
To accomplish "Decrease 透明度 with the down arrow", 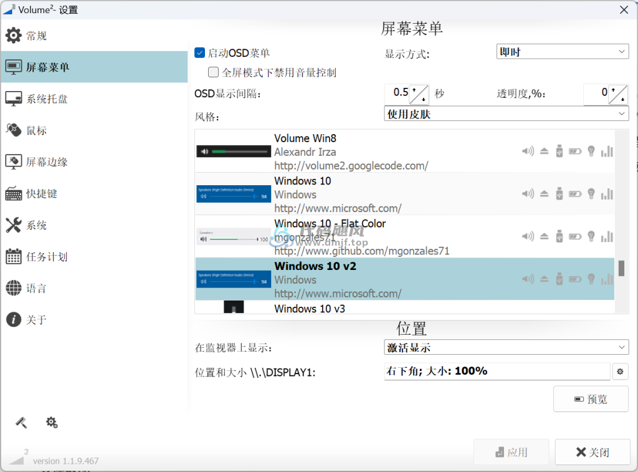I will click(x=622, y=99).
